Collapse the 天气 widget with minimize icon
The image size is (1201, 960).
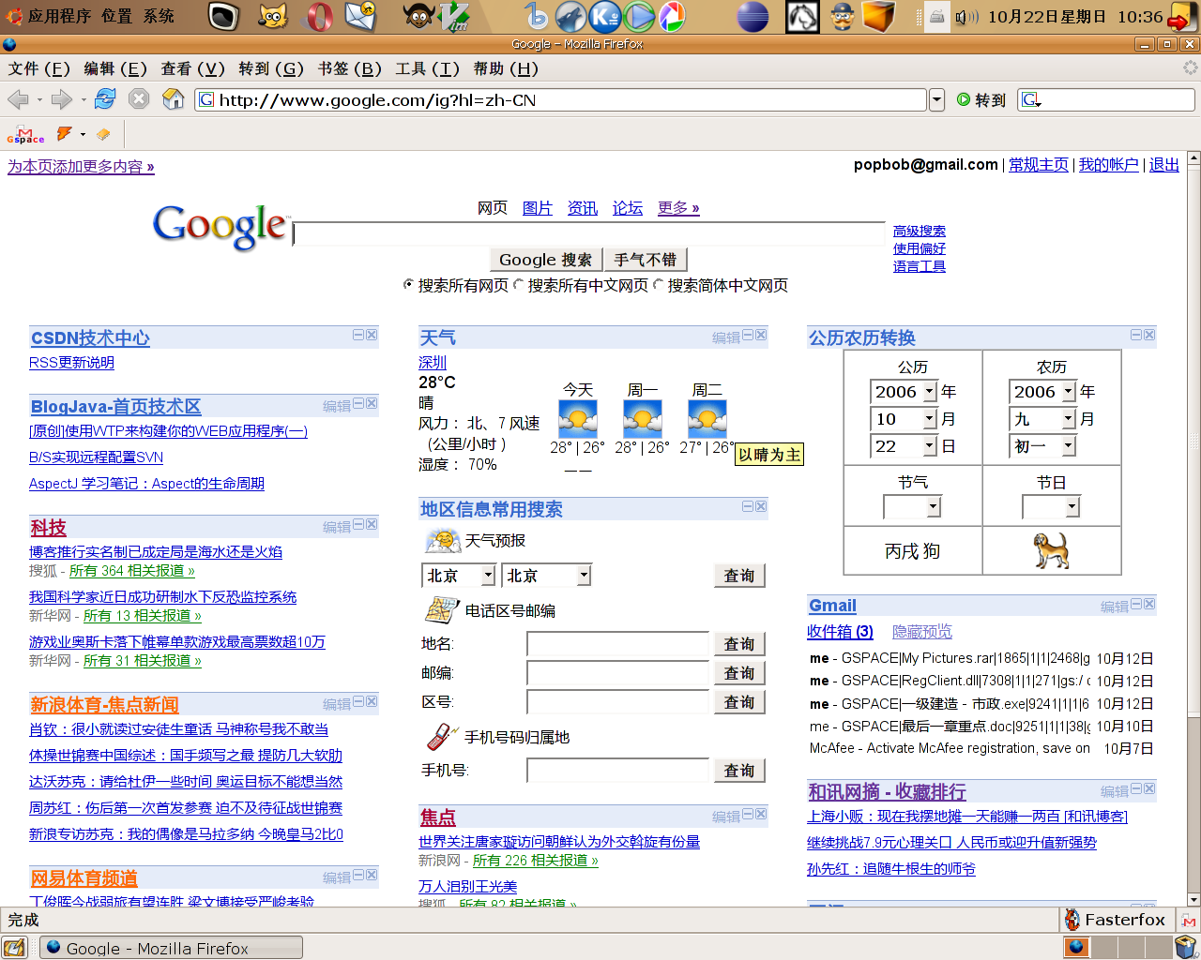(748, 335)
